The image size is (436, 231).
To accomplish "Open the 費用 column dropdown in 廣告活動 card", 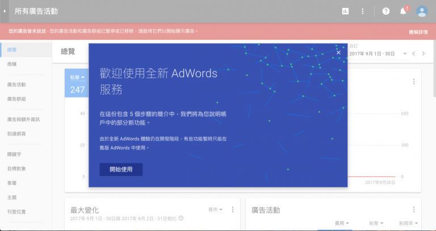I will [x=342, y=223].
